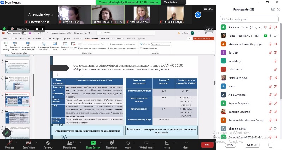Click green pencil annotate button
Image resolution: width=282 pixels, height=150 pixels.
click(7, 133)
